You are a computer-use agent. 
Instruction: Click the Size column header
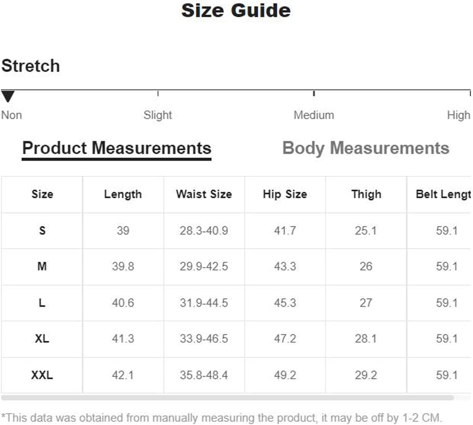pyautogui.click(x=42, y=194)
